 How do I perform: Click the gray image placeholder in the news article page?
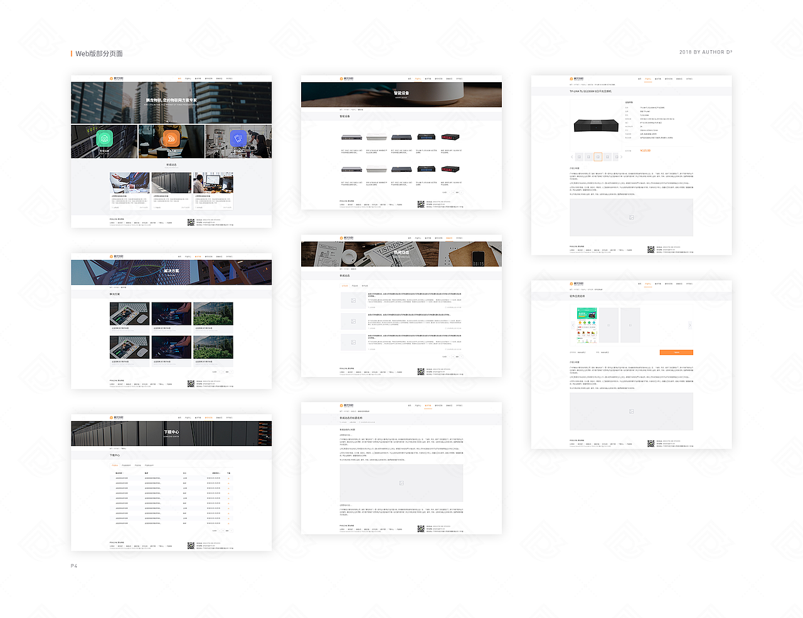click(x=401, y=483)
